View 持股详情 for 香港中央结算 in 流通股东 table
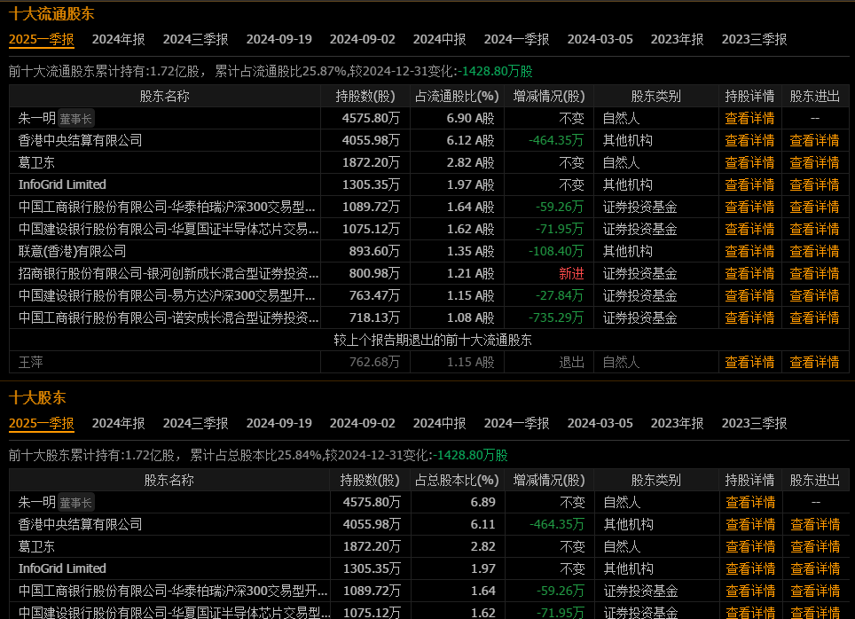 point(749,141)
